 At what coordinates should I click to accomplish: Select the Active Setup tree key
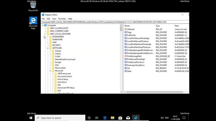click(63, 79)
